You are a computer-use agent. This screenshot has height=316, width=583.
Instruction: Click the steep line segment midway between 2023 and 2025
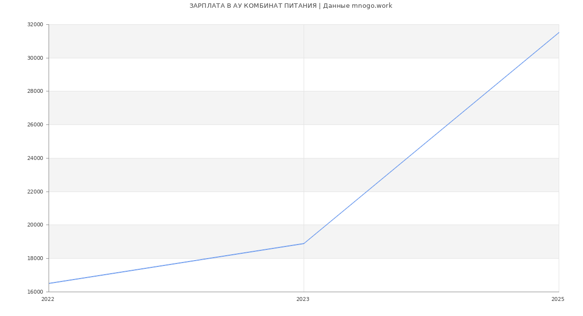(x=431, y=138)
